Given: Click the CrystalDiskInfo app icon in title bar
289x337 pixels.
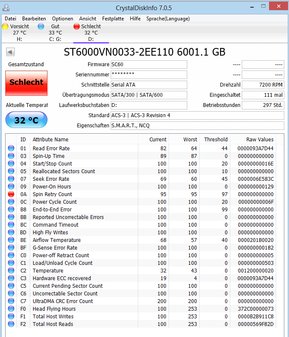Looking at the screenshot, I should pos(6,8).
